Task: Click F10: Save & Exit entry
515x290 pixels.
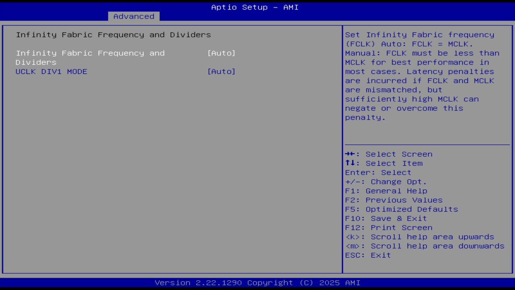Action: click(385, 218)
